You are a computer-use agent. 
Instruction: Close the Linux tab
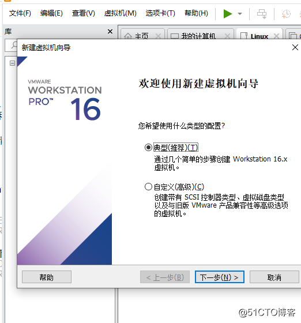[276, 36]
